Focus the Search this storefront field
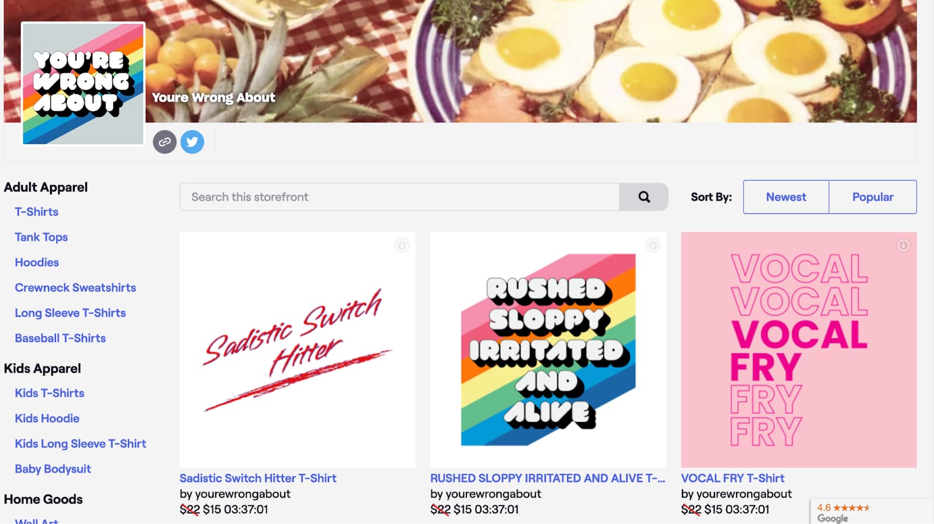This screenshot has height=524, width=934. pyautogui.click(x=399, y=197)
